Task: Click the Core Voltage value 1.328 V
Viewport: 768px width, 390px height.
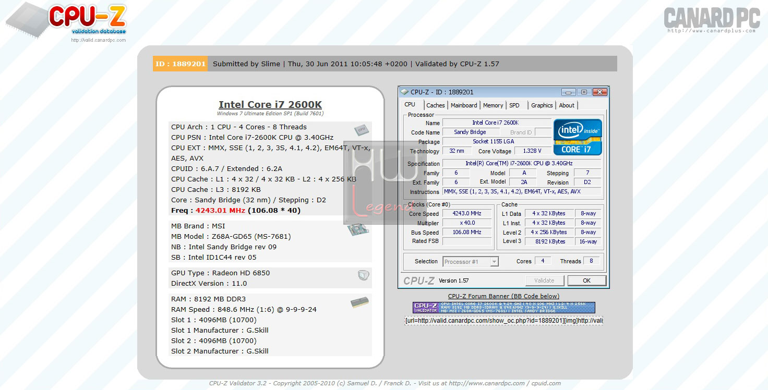Action: [x=533, y=151]
